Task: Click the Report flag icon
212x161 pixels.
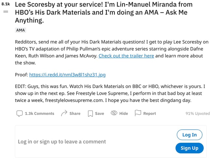Action: (x=138, y=113)
